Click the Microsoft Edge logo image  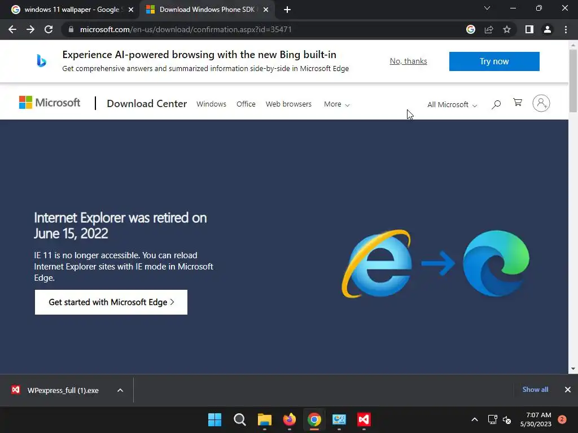click(496, 263)
